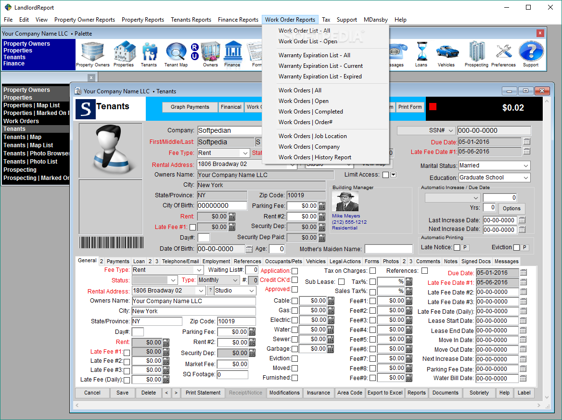Open calculator beside Fee#1 amount
The height and width of the screenshot is (420, 562).
pos(409,301)
